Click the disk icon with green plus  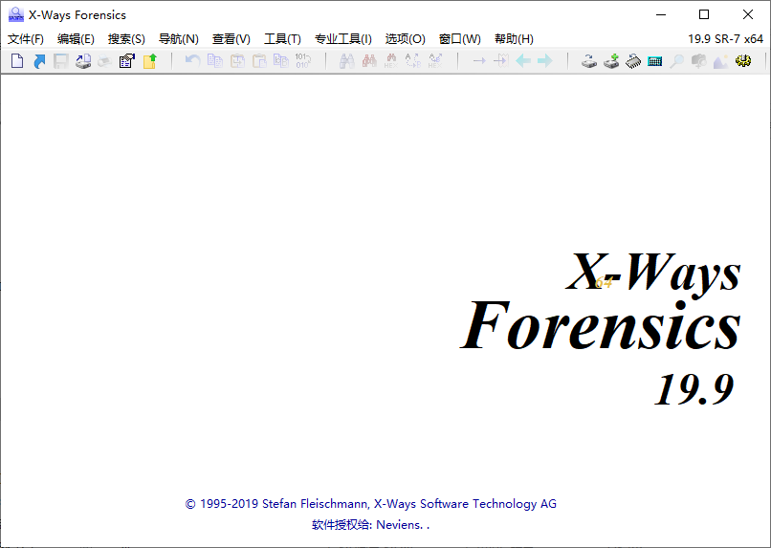pyautogui.click(x=611, y=61)
